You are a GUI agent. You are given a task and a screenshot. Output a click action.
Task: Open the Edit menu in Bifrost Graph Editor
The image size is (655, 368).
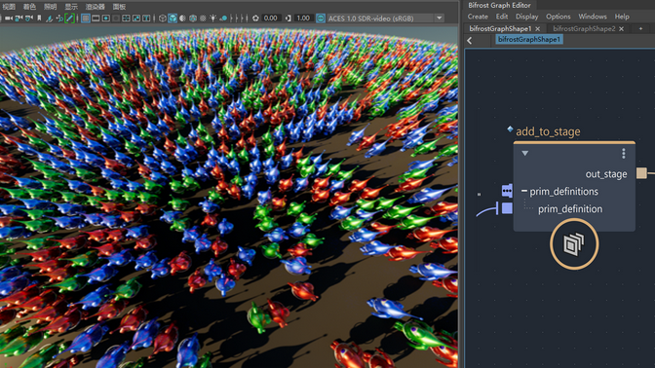502,17
